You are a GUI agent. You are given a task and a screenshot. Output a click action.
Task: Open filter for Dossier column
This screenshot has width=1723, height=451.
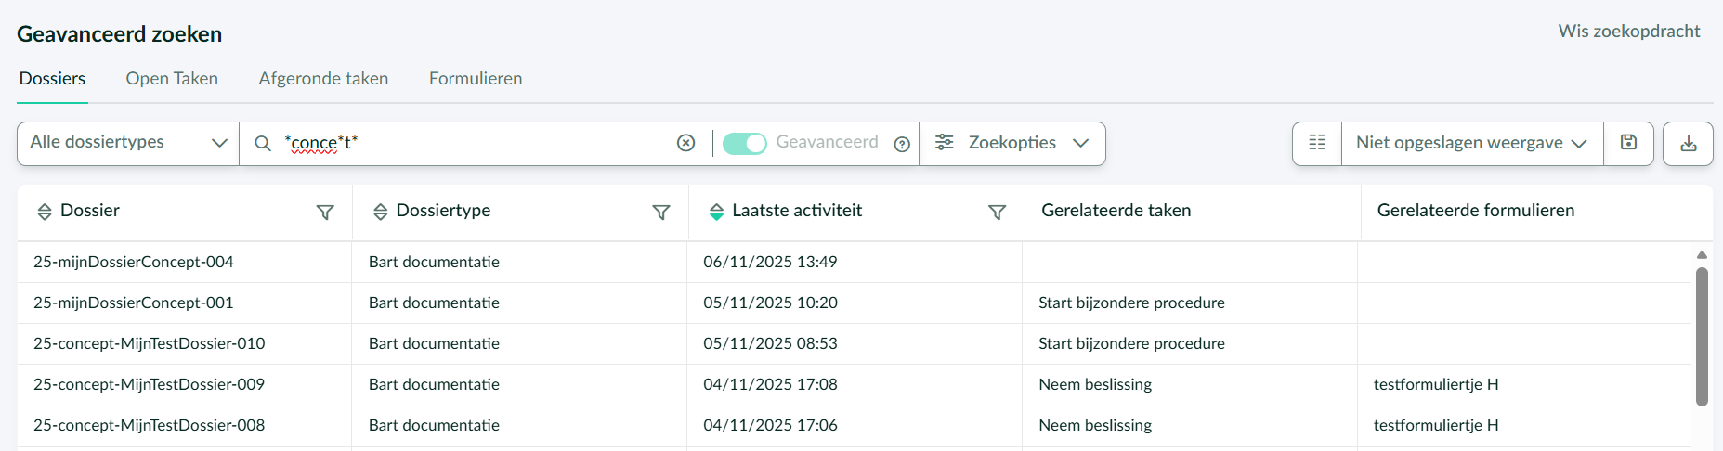(x=325, y=213)
